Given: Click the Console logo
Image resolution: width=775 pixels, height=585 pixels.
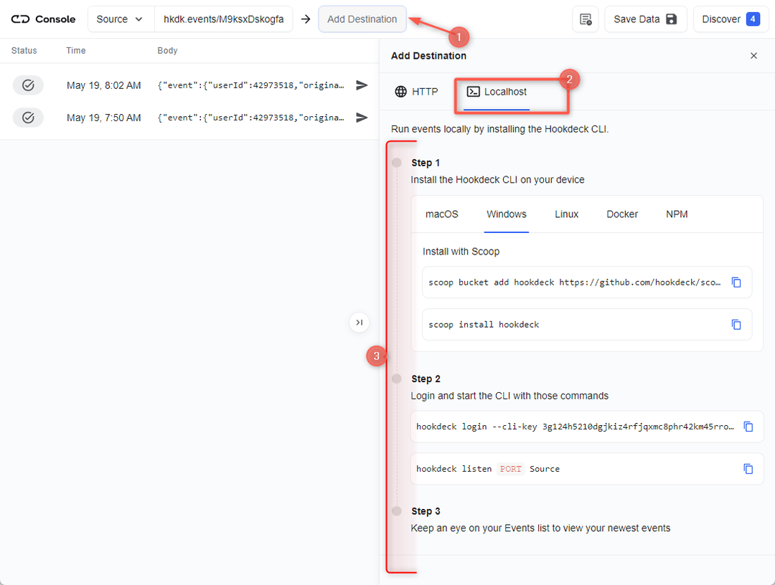Looking at the screenshot, I should (x=42, y=19).
